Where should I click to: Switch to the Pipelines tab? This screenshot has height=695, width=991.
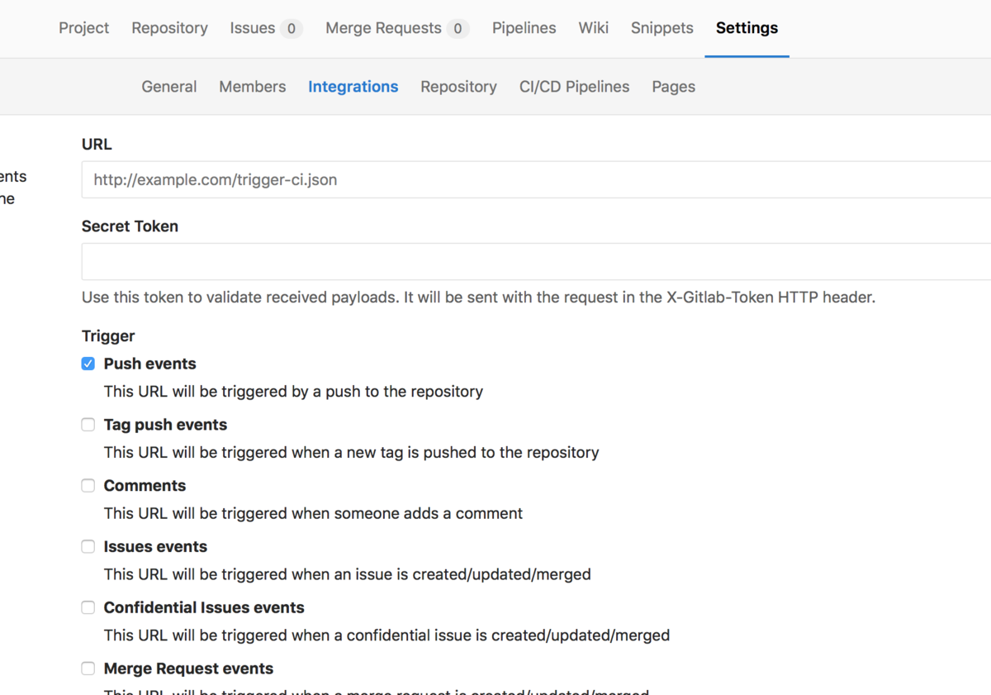(x=524, y=28)
